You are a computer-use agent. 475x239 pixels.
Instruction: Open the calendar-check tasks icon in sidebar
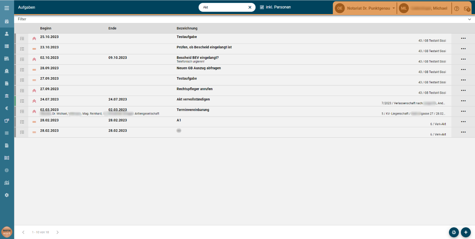[x=7, y=21]
